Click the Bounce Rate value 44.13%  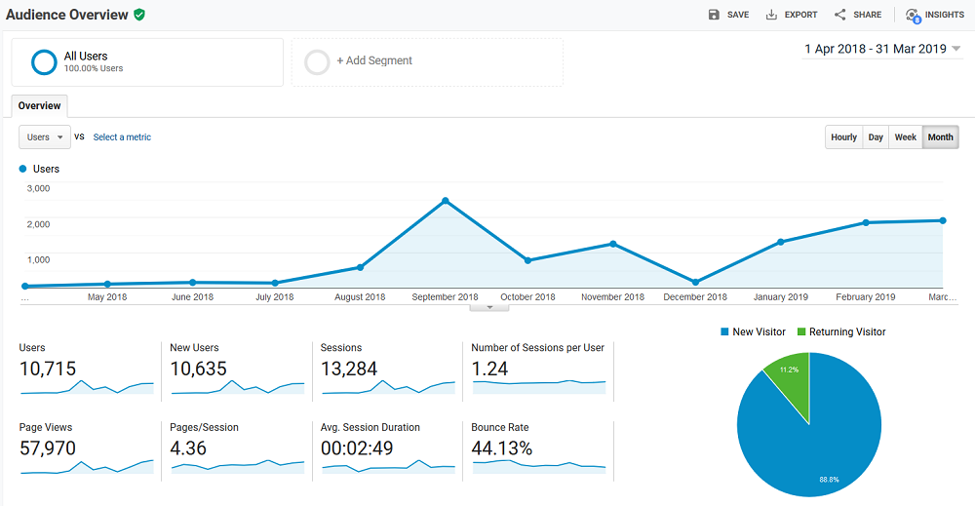502,448
